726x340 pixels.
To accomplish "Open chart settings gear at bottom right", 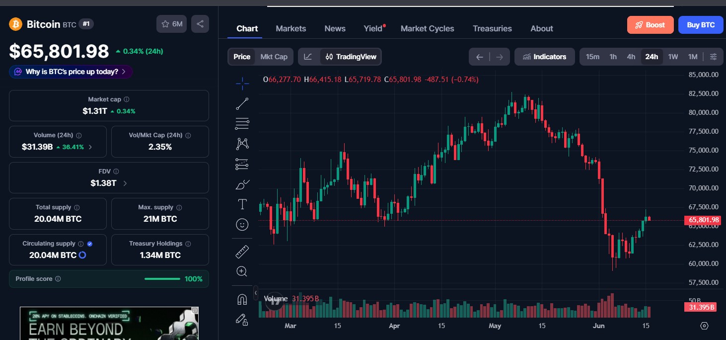I will pyautogui.click(x=704, y=326).
